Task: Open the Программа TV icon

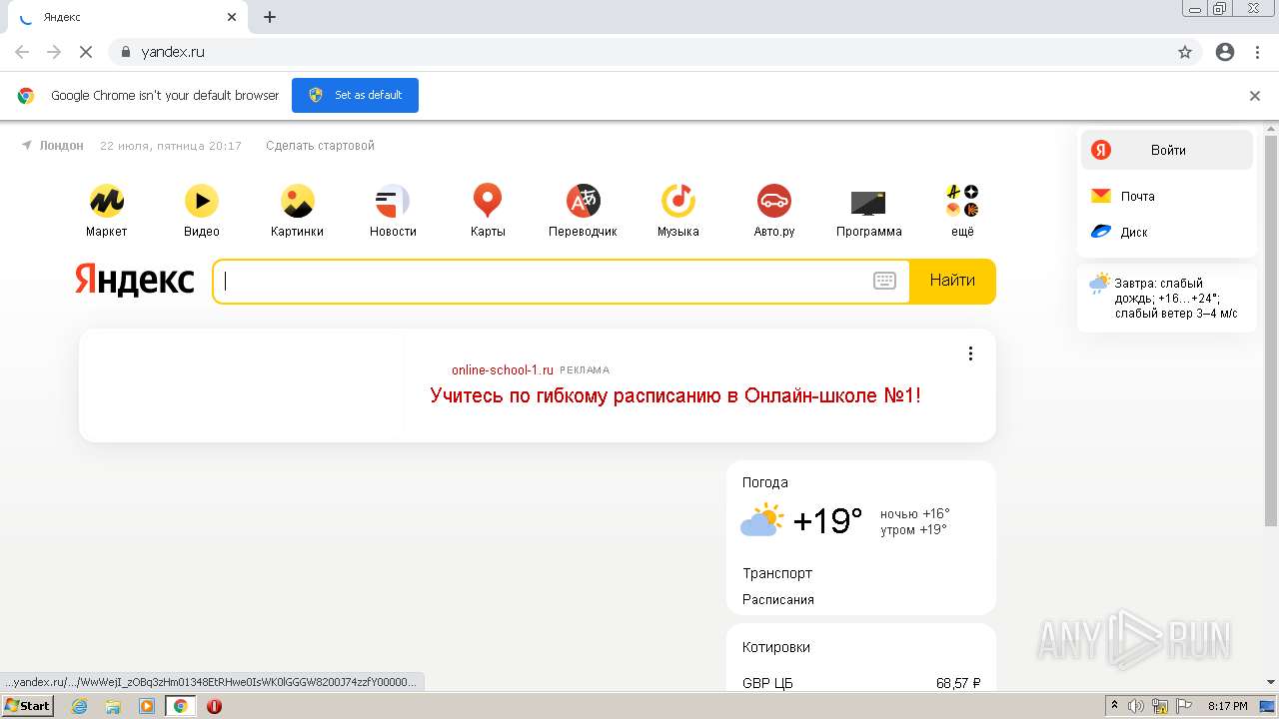Action: click(x=868, y=203)
